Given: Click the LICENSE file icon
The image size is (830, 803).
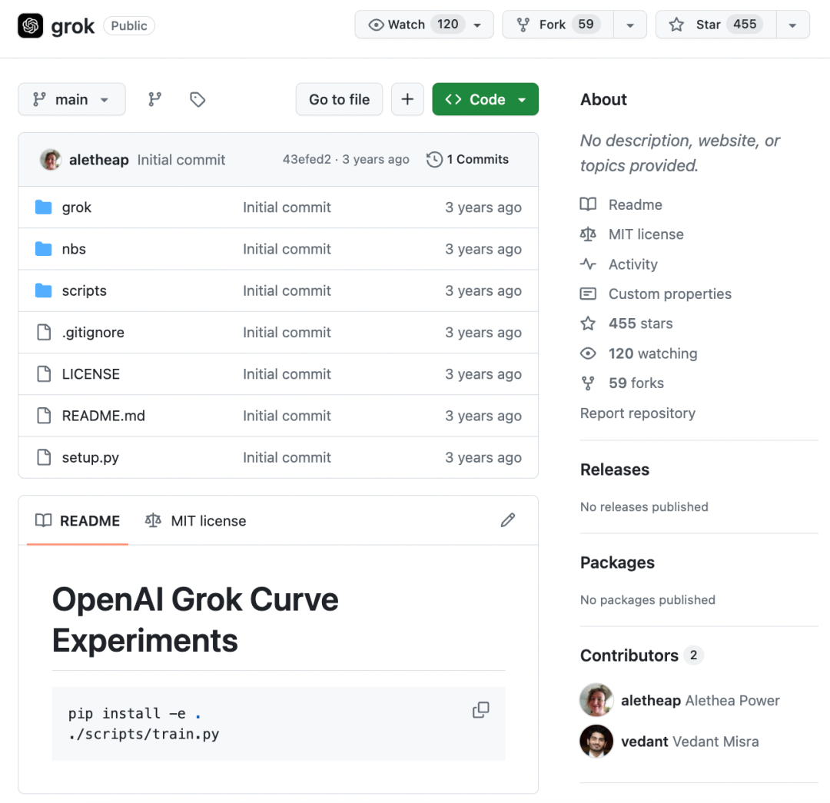Looking at the screenshot, I should pyautogui.click(x=44, y=373).
